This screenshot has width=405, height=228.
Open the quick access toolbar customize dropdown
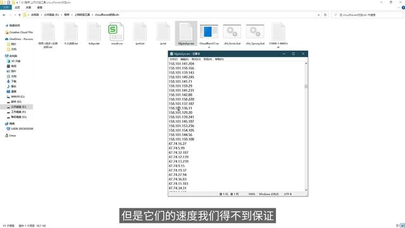click(x=17, y=3)
